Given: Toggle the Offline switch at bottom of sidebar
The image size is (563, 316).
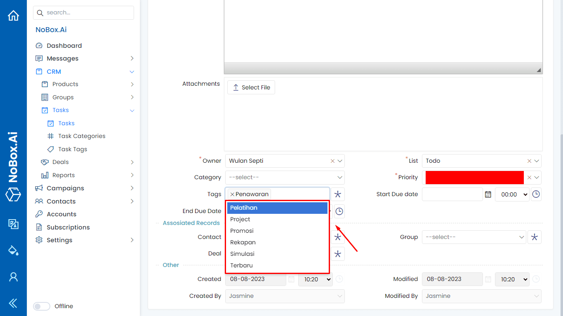Looking at the screenshot, I should (42, 306).
